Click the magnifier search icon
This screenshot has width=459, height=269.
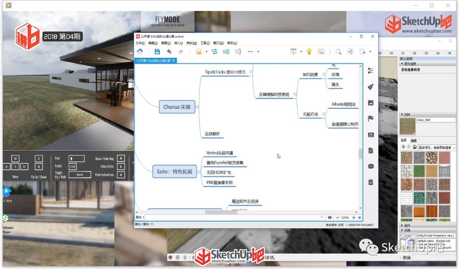(338, 51)
